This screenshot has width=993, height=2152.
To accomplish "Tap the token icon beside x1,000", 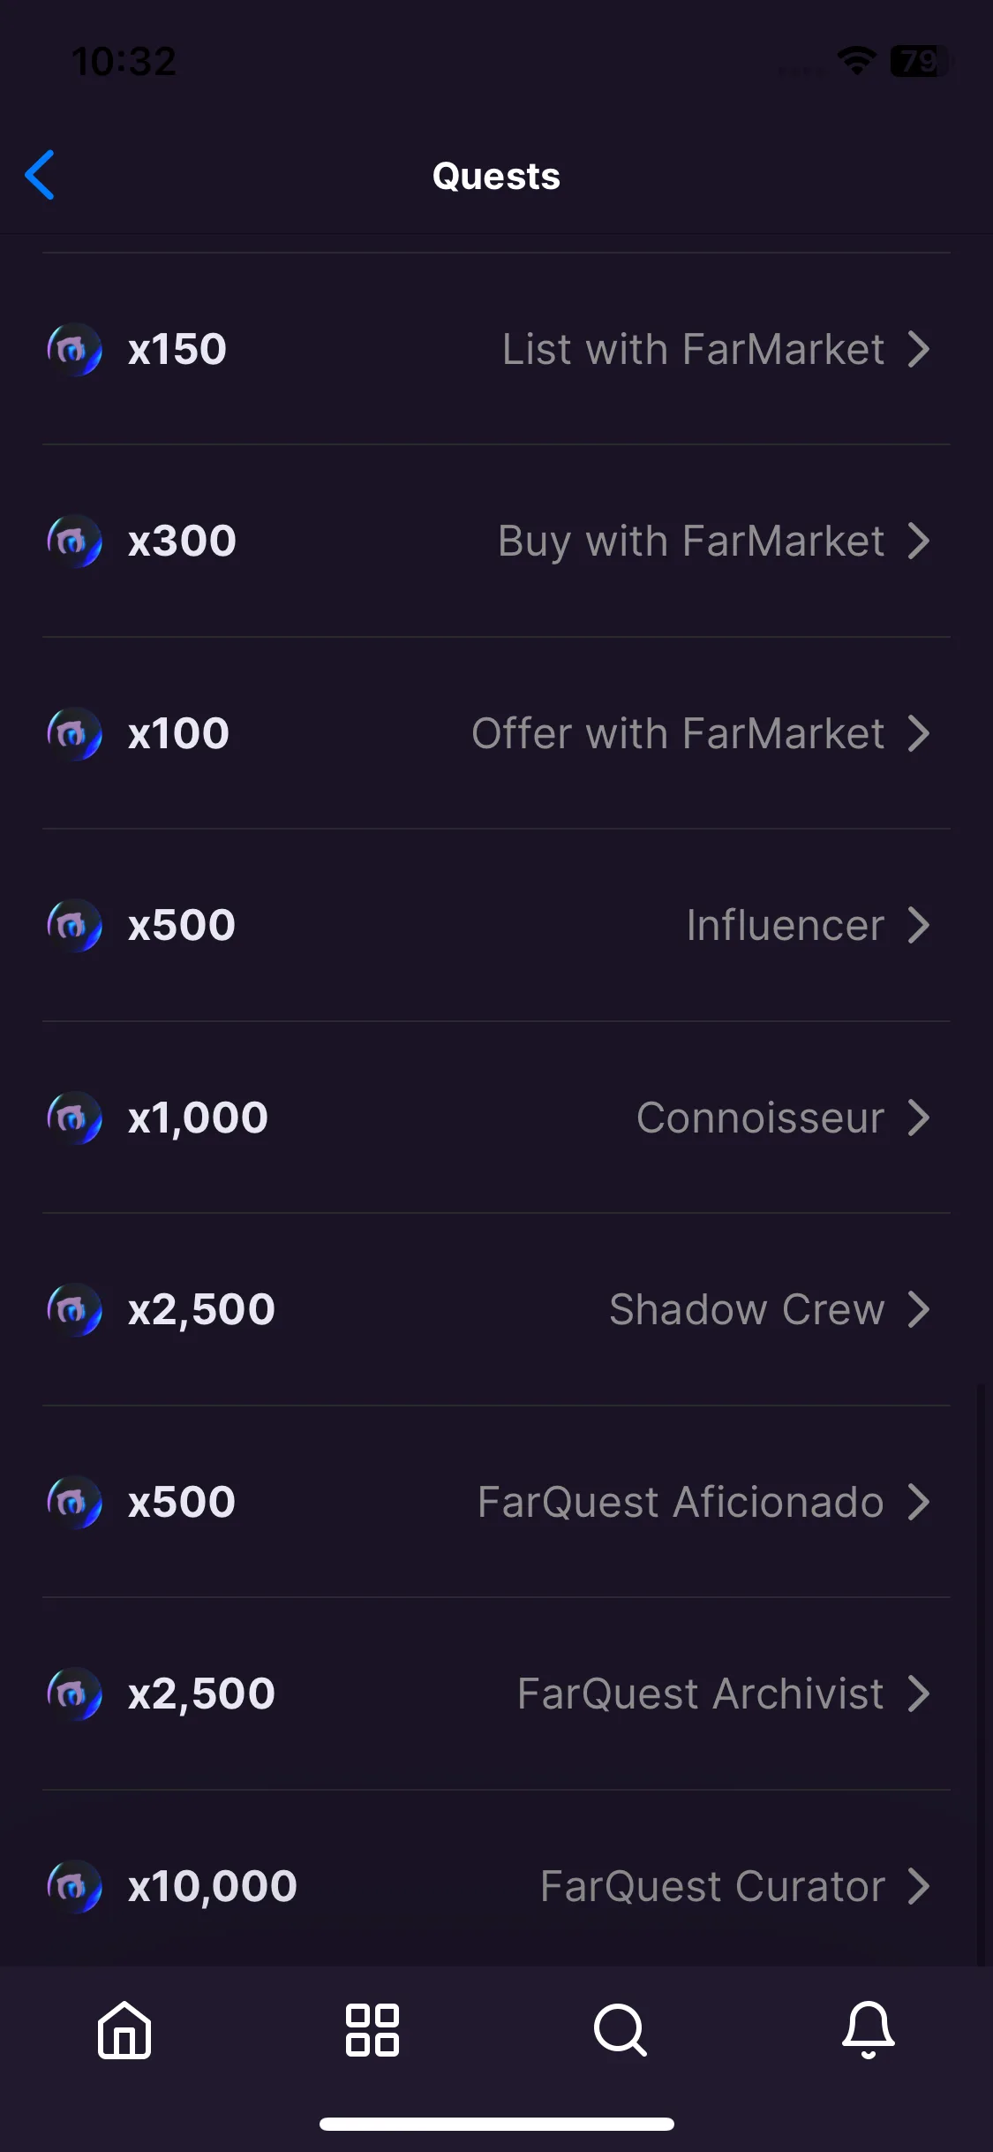I will point(74,1118).
